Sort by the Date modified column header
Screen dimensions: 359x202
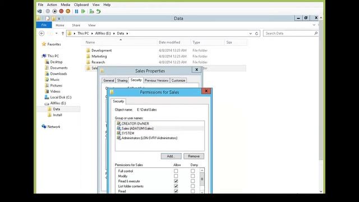point(169,43)
